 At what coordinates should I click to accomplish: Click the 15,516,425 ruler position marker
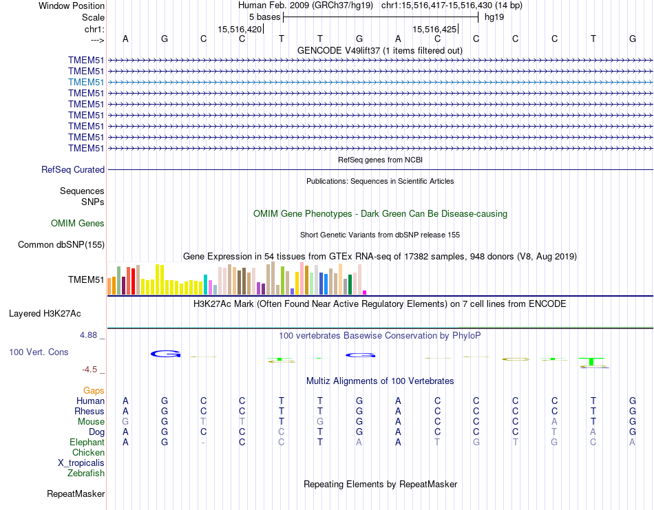pos(434,29)
